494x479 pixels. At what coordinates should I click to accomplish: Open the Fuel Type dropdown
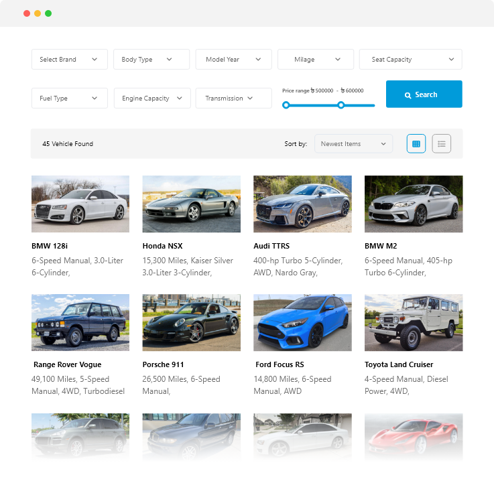pos(70,98)
